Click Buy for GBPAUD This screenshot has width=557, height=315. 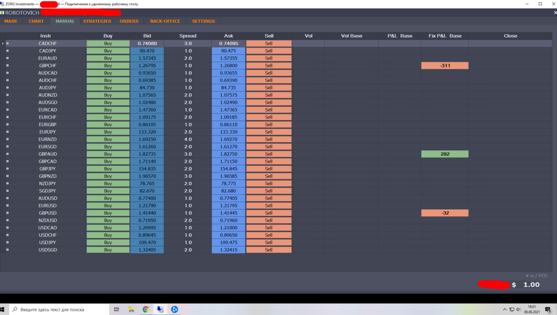(x=108, y=154)
